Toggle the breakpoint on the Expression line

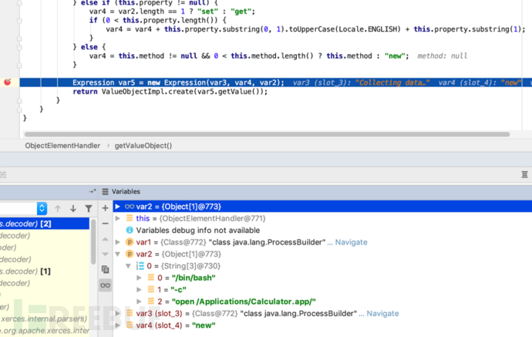pyautogui.click(x=8, y=82)
